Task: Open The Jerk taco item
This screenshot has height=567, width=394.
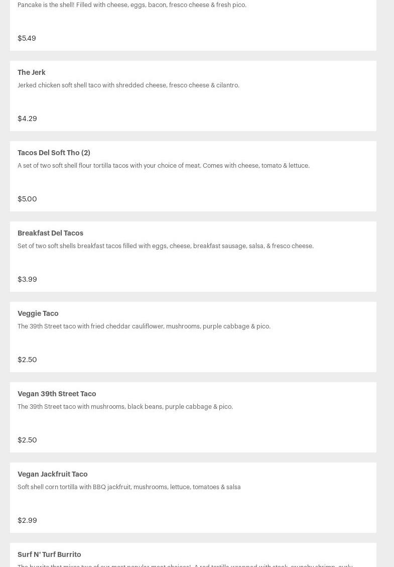Action: click(32, 72)
